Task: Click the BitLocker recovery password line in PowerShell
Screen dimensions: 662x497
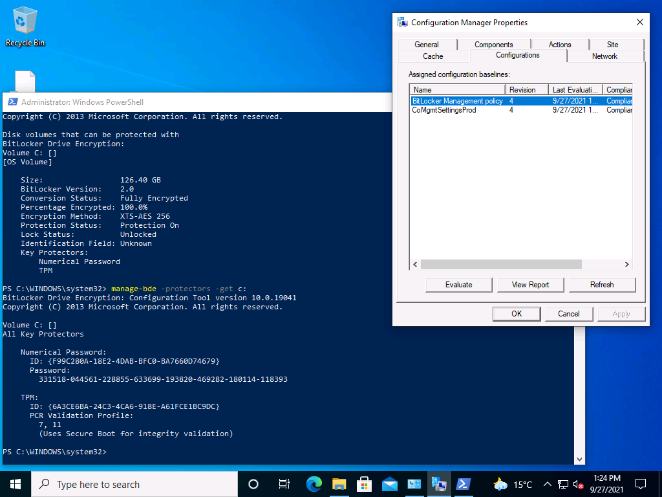Action: tap(163, 379)
